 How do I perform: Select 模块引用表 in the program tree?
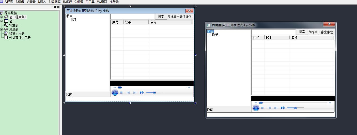pos(17,33)
